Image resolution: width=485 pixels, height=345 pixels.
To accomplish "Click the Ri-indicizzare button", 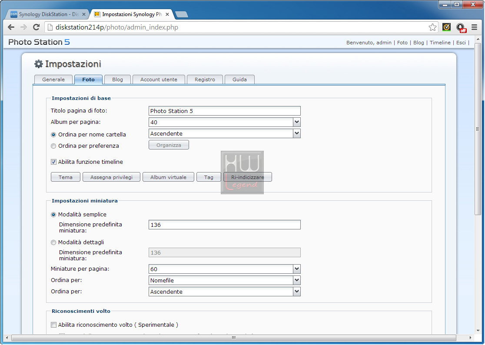I will point(248,177).
